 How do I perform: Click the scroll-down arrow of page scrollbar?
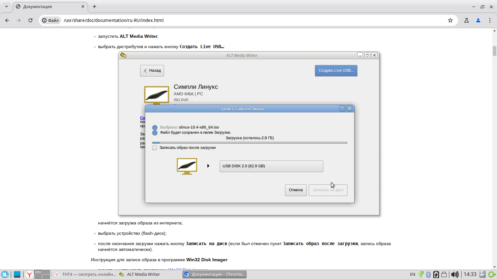tap(494, 267)
